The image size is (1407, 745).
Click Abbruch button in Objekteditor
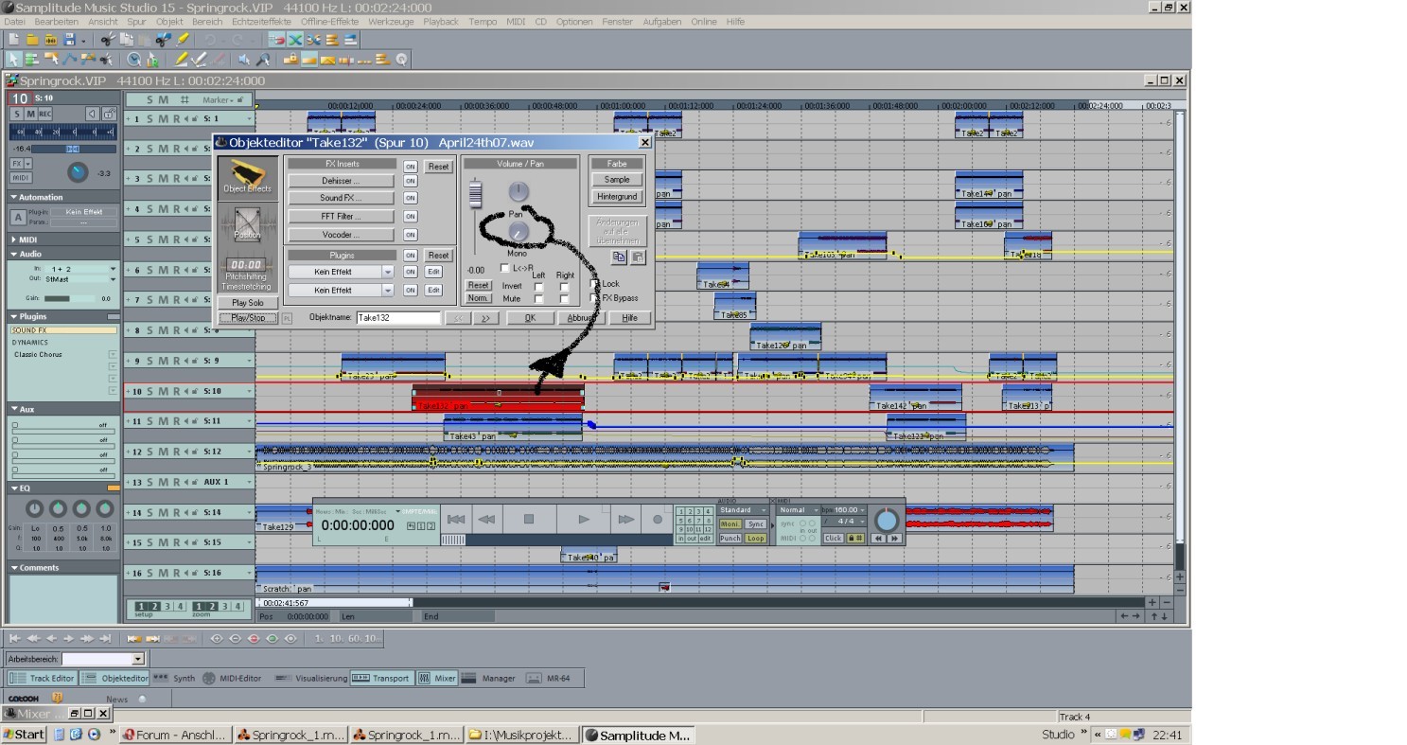coord(581,318)
